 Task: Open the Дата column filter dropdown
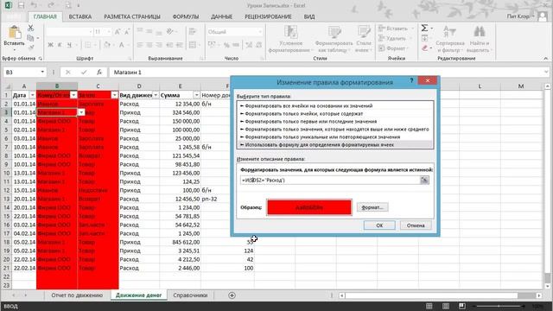click(x=33, y=95)
